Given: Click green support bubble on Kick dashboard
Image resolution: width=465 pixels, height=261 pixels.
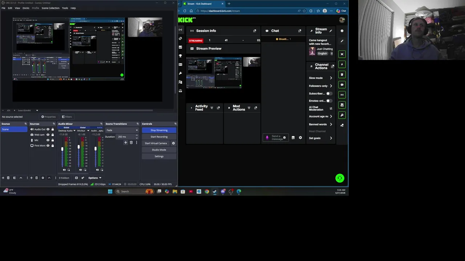Looking at the screenshot, I should [x=340, y=178].
